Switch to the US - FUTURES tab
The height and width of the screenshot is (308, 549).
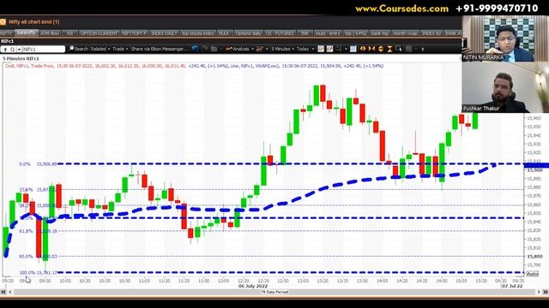pos(280,33)
